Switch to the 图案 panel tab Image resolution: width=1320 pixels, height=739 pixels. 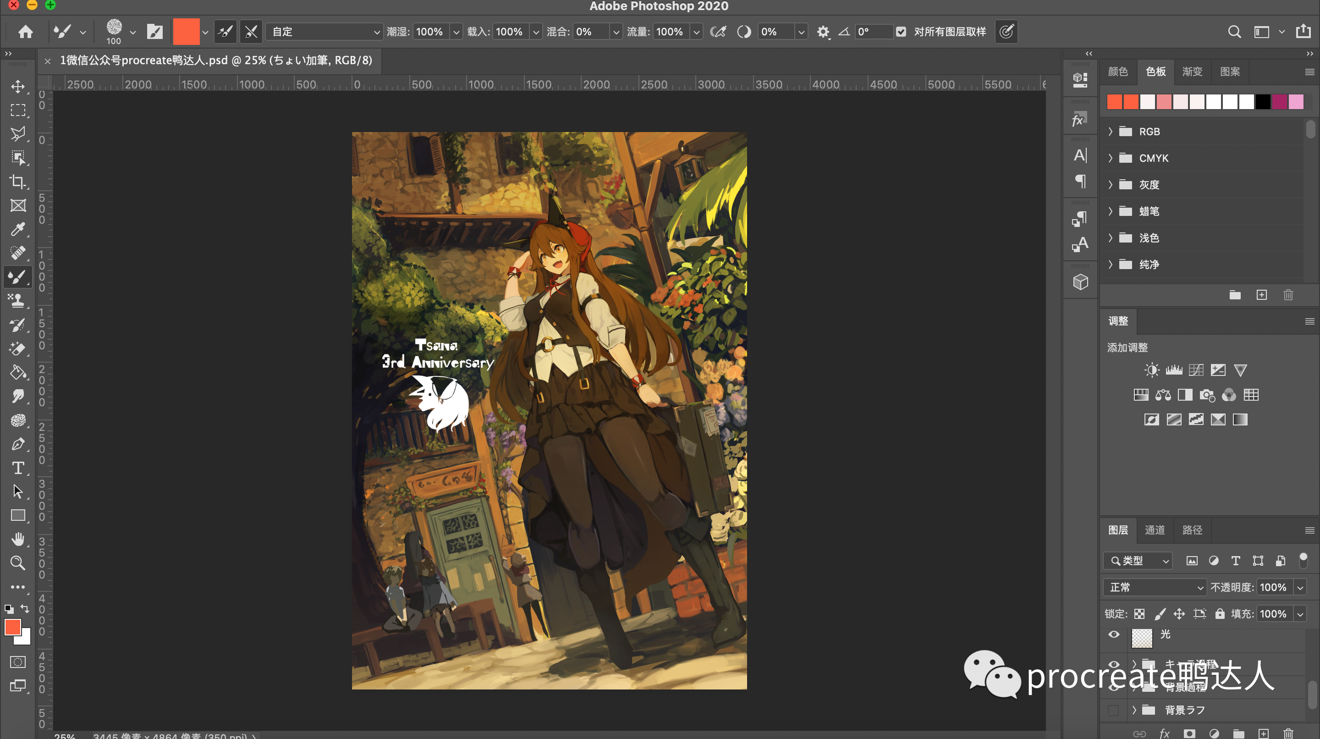(x=1230, y=71)
